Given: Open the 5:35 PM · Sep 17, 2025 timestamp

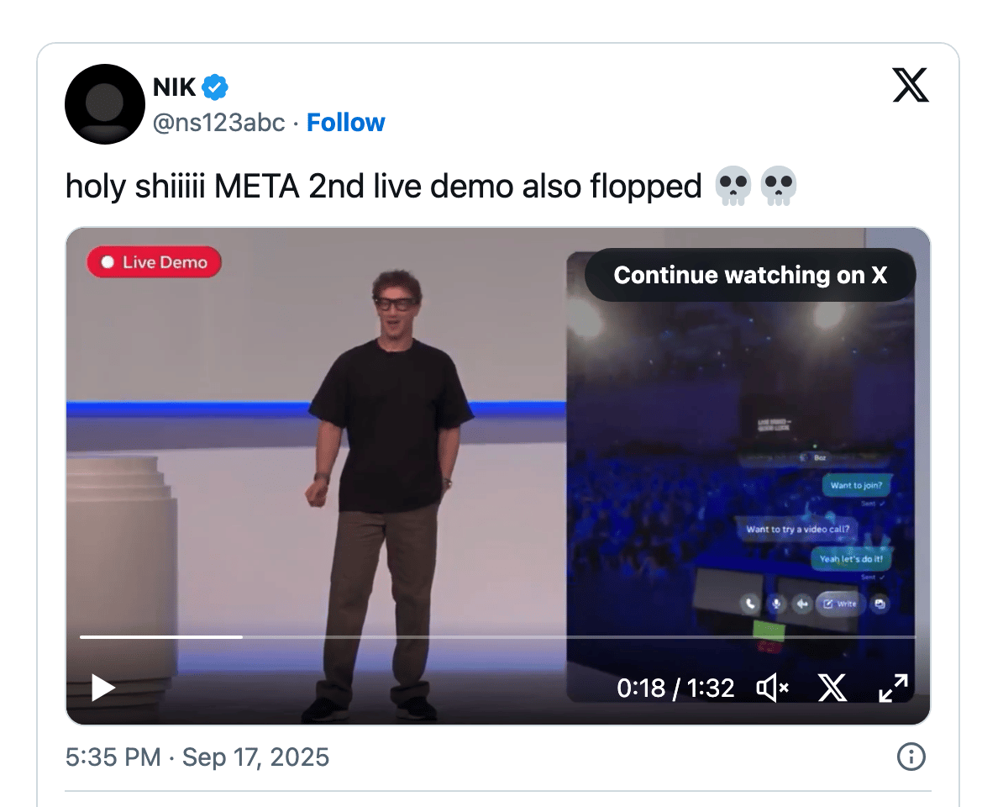Looking at the screenshot, I should pyautogui.click(x=197, y=757).
